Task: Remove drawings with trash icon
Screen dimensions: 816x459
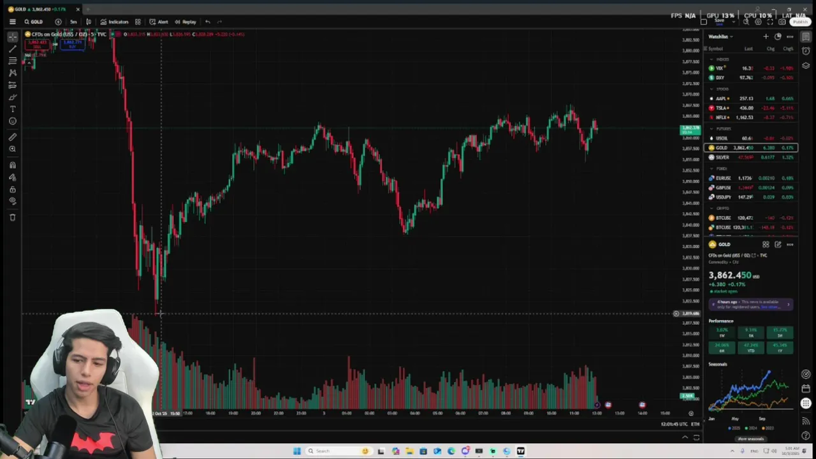Action: coord(12,217)
